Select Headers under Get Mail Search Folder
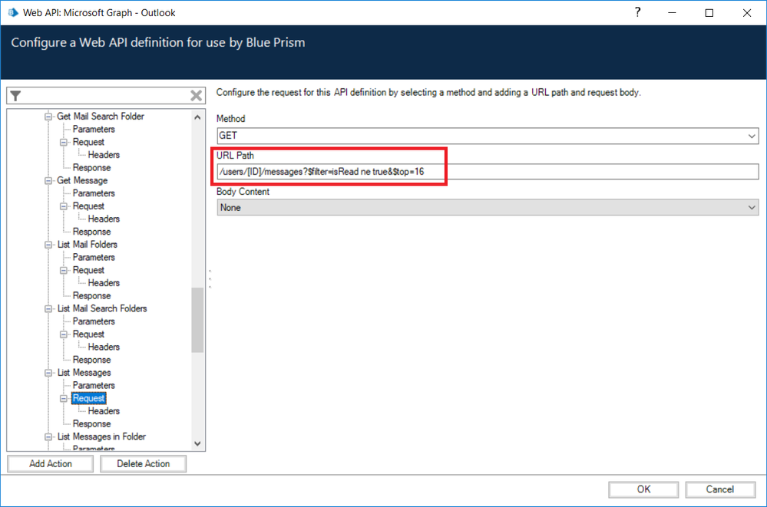This screenshot has height=507, width=767. 104,155
